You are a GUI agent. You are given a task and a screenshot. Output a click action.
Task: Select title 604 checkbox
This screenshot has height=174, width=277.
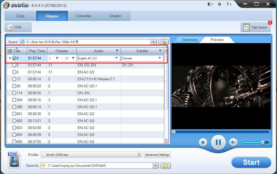14,135
